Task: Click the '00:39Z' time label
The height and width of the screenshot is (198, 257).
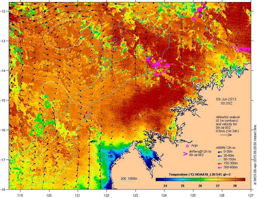Action: pyautogui.click(x=226, y=103)
